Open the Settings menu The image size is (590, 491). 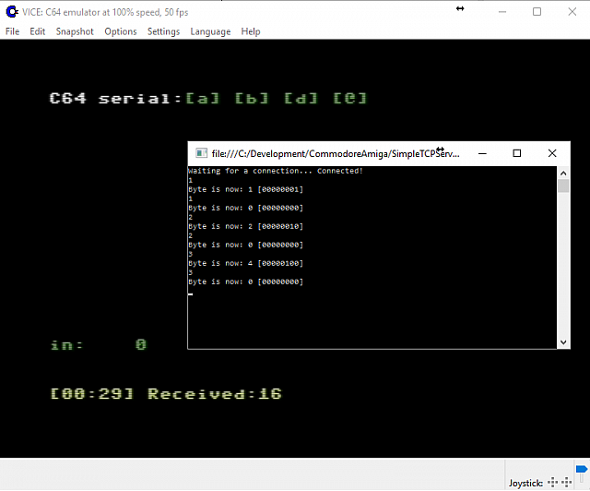(x=163, y=31)
